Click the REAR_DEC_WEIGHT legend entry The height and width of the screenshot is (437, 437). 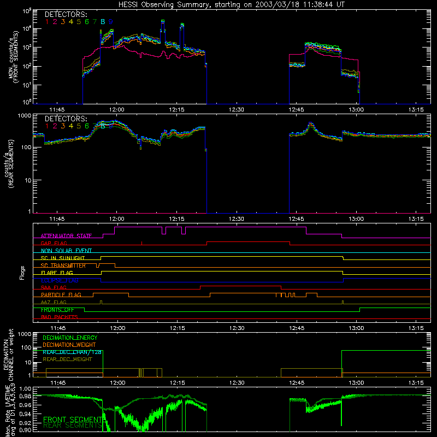(x=67, y=359)
